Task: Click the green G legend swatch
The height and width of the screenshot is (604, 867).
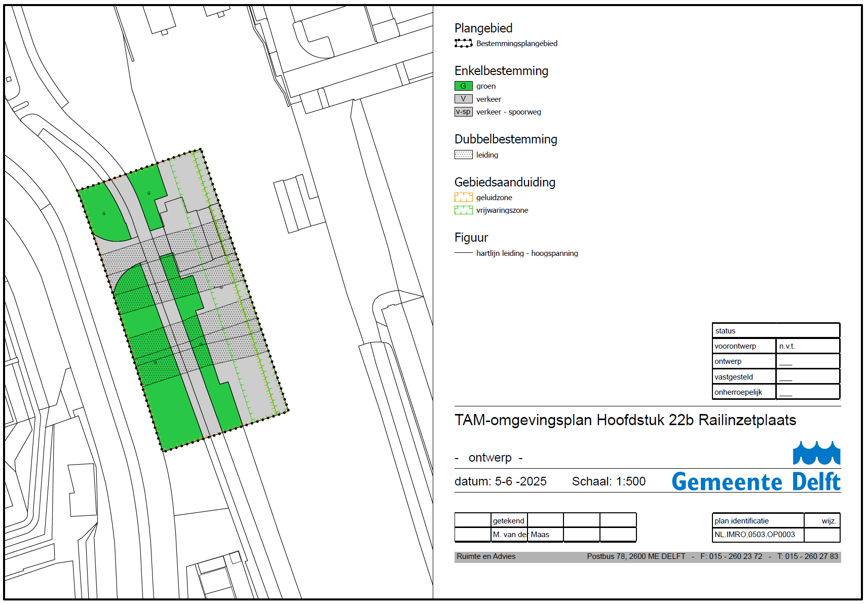Action: (x=463, y=86)
